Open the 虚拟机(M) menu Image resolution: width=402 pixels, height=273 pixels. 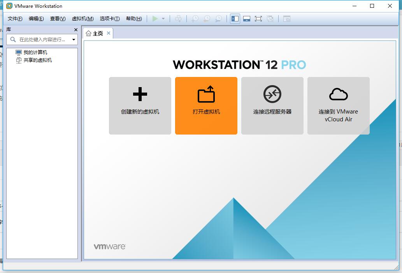(x=83, y=19)
